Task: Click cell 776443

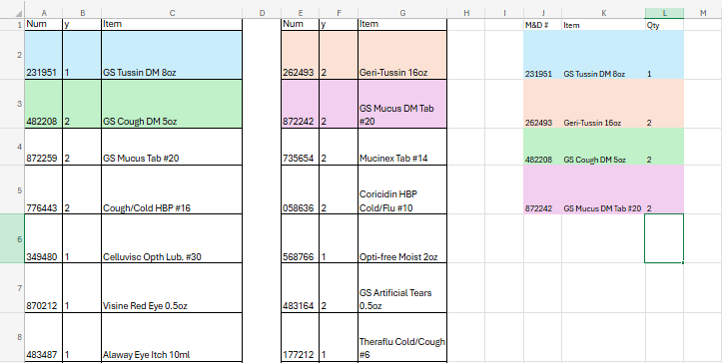Action: (x=44, y=189)
